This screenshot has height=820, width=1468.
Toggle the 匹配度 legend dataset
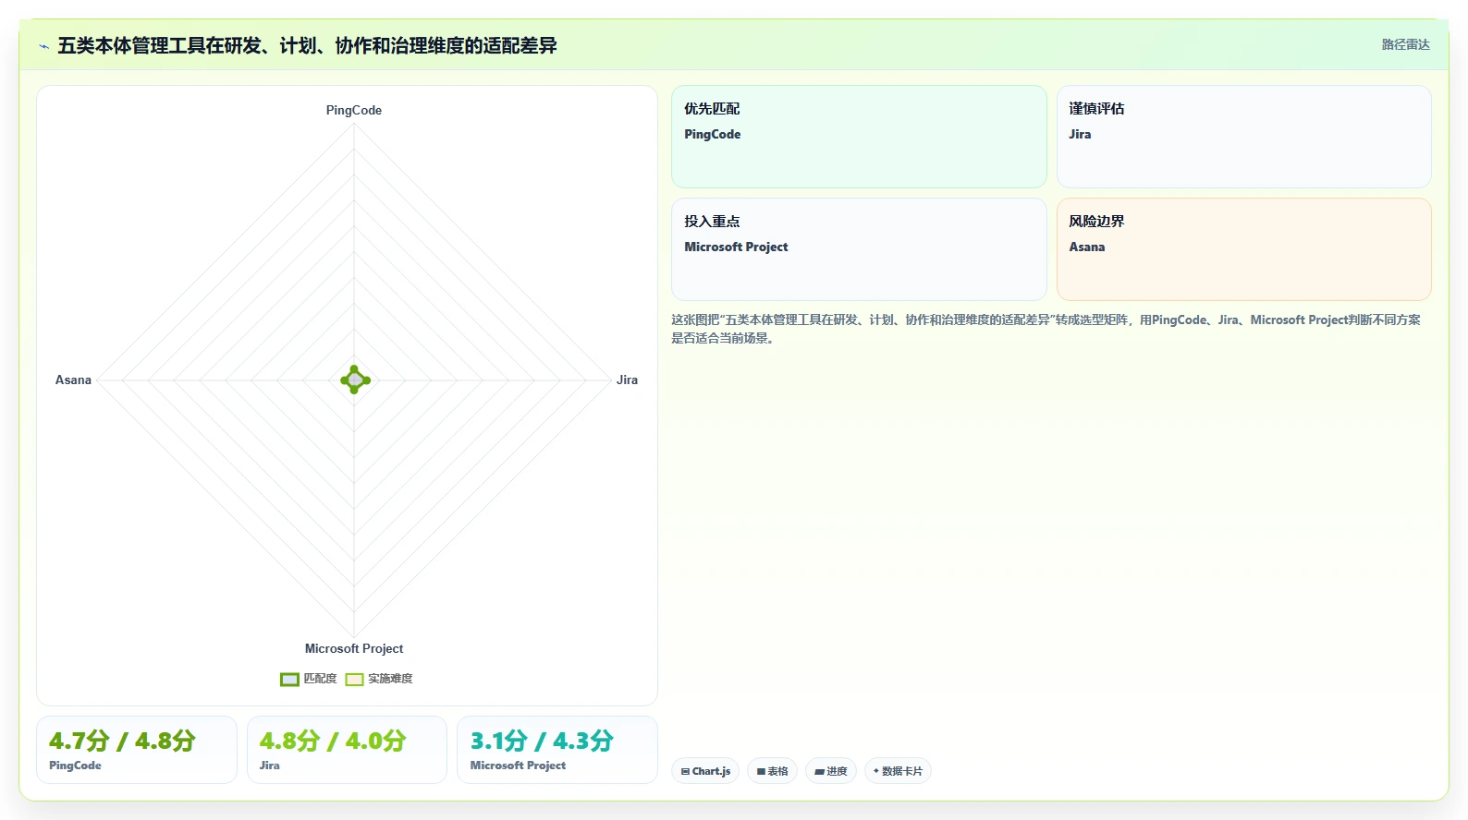coord(309,679)
